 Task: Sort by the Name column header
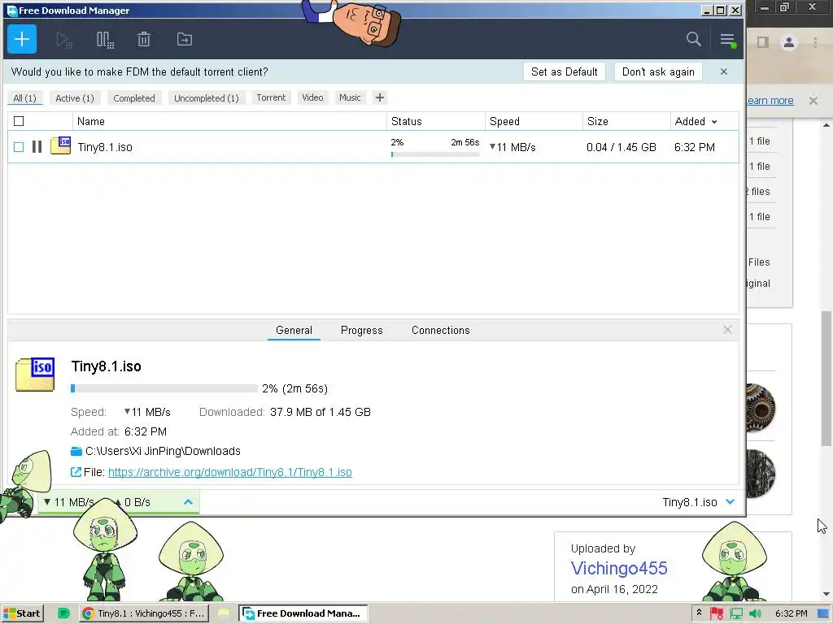pos(229,122)
